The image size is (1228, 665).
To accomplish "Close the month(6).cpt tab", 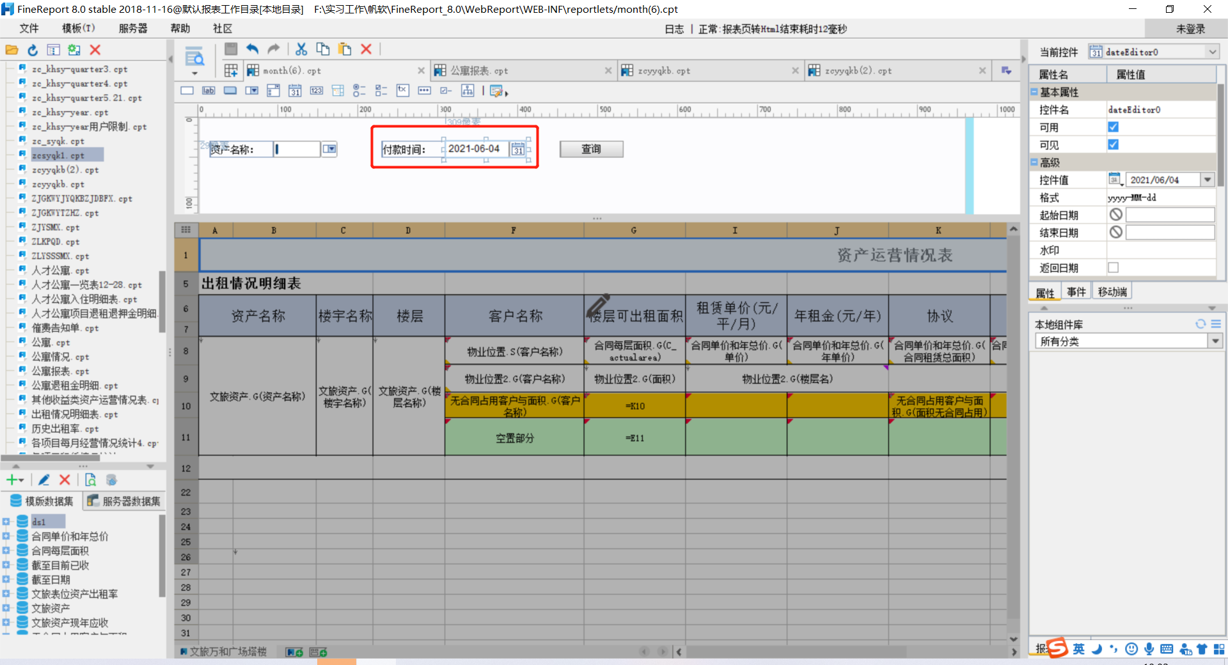I will [421, 71].
